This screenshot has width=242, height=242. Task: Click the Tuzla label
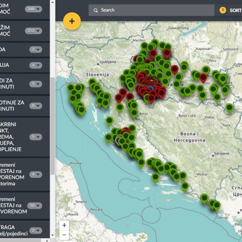pyautogui.click(x=226, y=125)
